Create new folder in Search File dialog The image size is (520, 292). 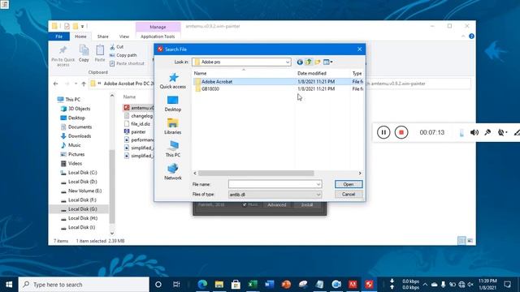click(x=318, y=62)
